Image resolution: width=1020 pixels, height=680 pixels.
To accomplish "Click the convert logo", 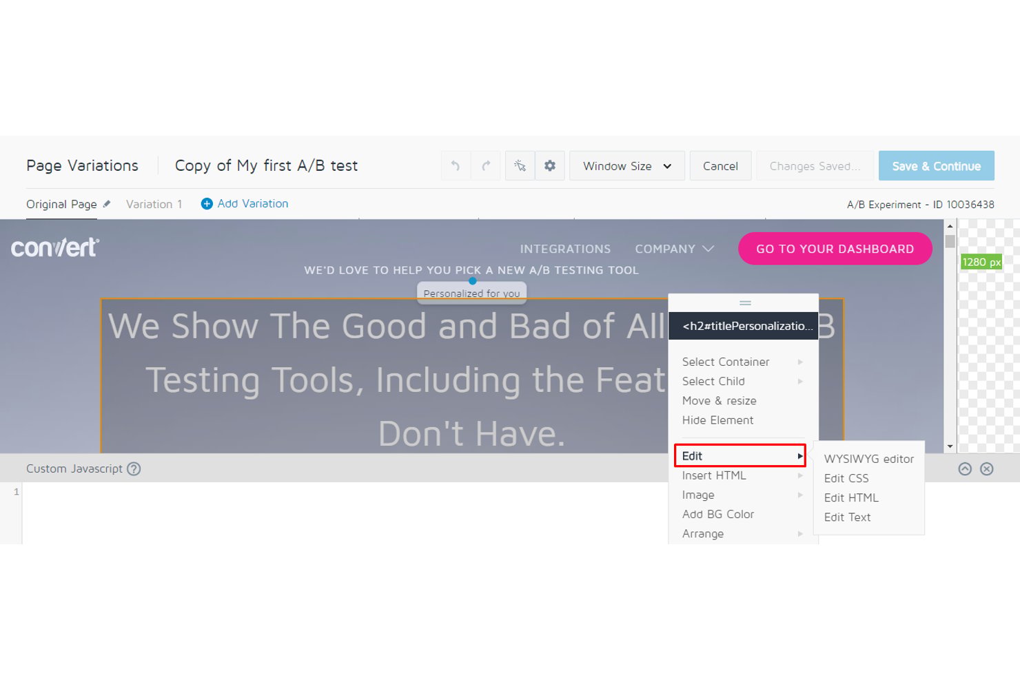I will click(55, 247).
